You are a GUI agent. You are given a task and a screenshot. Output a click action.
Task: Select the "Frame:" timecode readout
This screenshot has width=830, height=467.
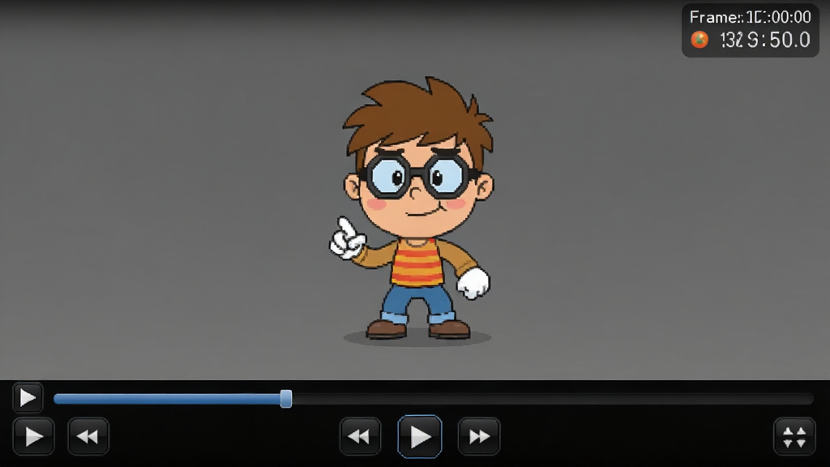click(750, 17)
